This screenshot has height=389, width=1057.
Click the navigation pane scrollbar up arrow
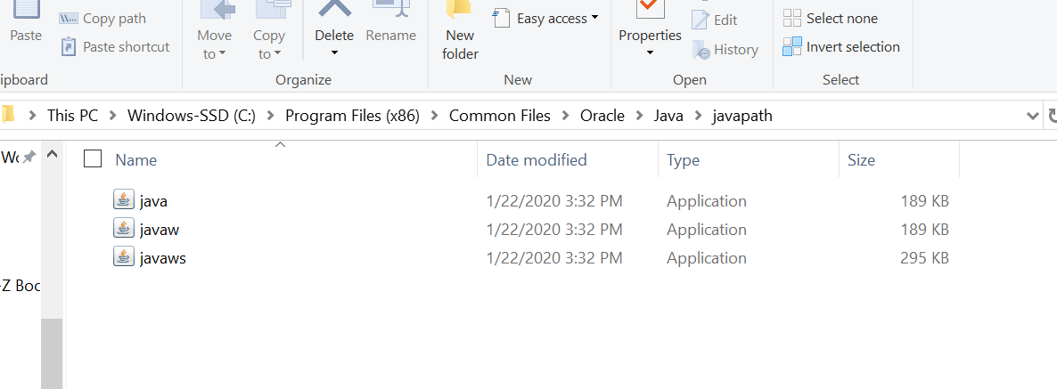pos(52,156)
